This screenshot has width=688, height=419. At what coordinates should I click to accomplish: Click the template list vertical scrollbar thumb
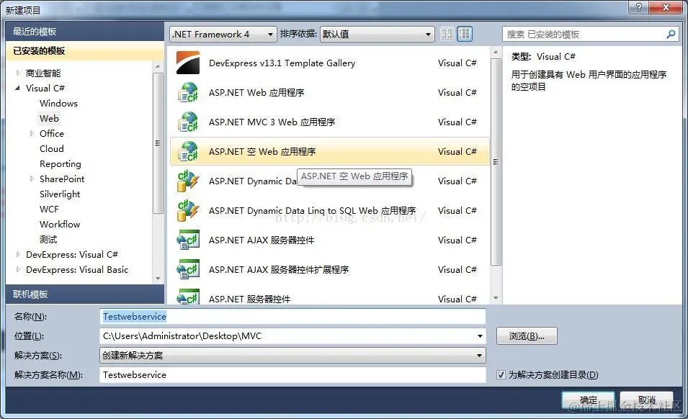(x=496, y=162)
